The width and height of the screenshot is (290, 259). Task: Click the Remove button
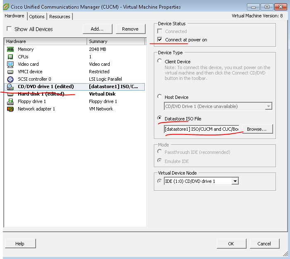[x=130, y=29]
